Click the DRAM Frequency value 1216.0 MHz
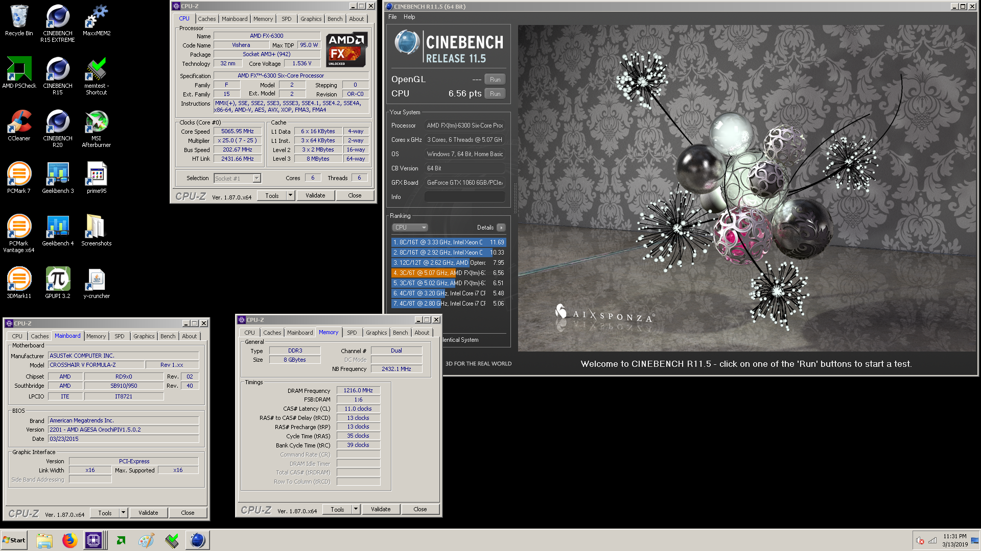 358,391
